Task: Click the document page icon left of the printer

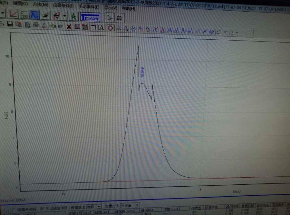Action: point(28,24)
